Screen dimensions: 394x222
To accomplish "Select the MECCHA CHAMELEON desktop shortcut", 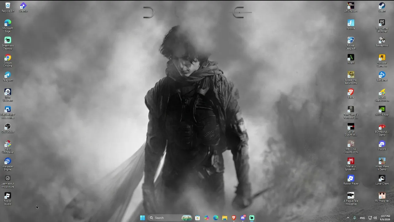I will pyautogui.click(x=351, y=147).
